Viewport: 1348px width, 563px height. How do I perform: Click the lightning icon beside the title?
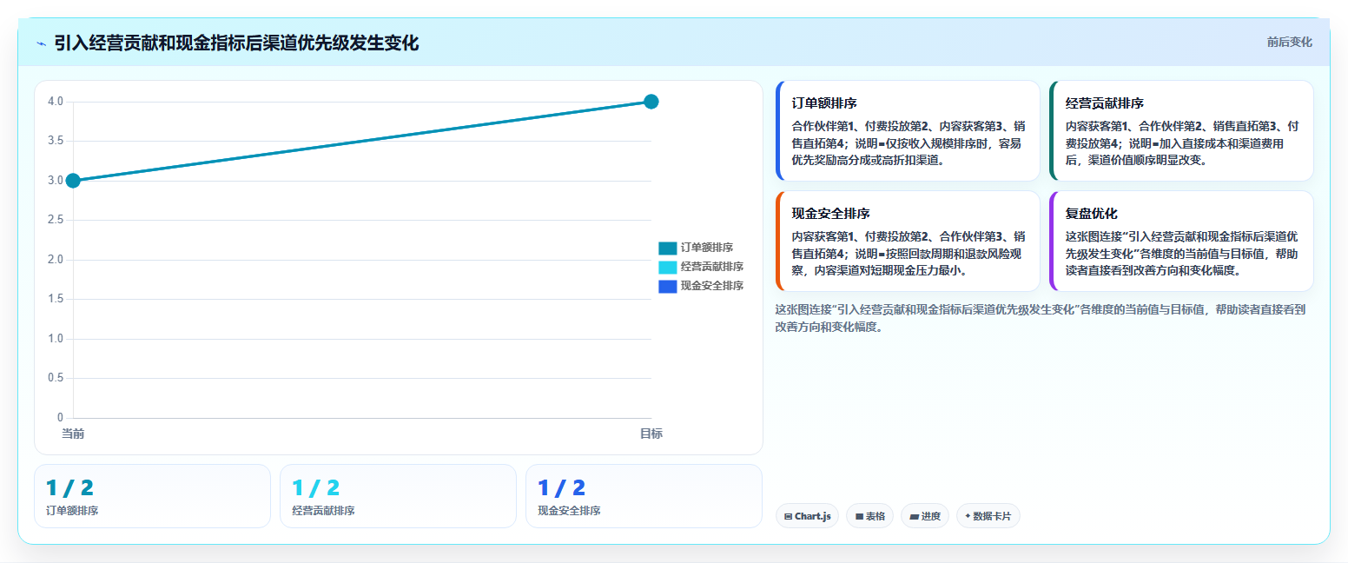click(x=41, y=43)
